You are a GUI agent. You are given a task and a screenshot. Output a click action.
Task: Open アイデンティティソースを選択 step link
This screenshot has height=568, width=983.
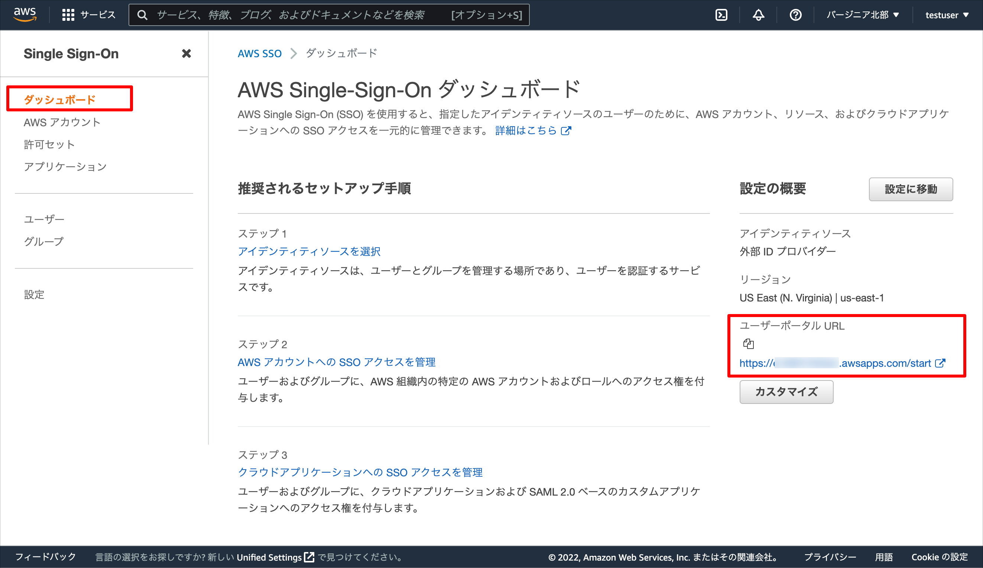click(x=309, y=251)
